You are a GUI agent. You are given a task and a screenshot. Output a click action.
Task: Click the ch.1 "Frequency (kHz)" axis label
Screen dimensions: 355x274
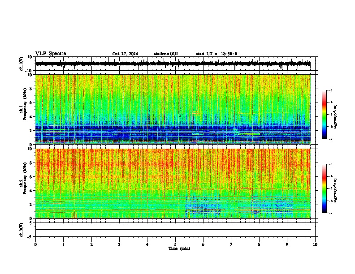click(x=25, y=104)
